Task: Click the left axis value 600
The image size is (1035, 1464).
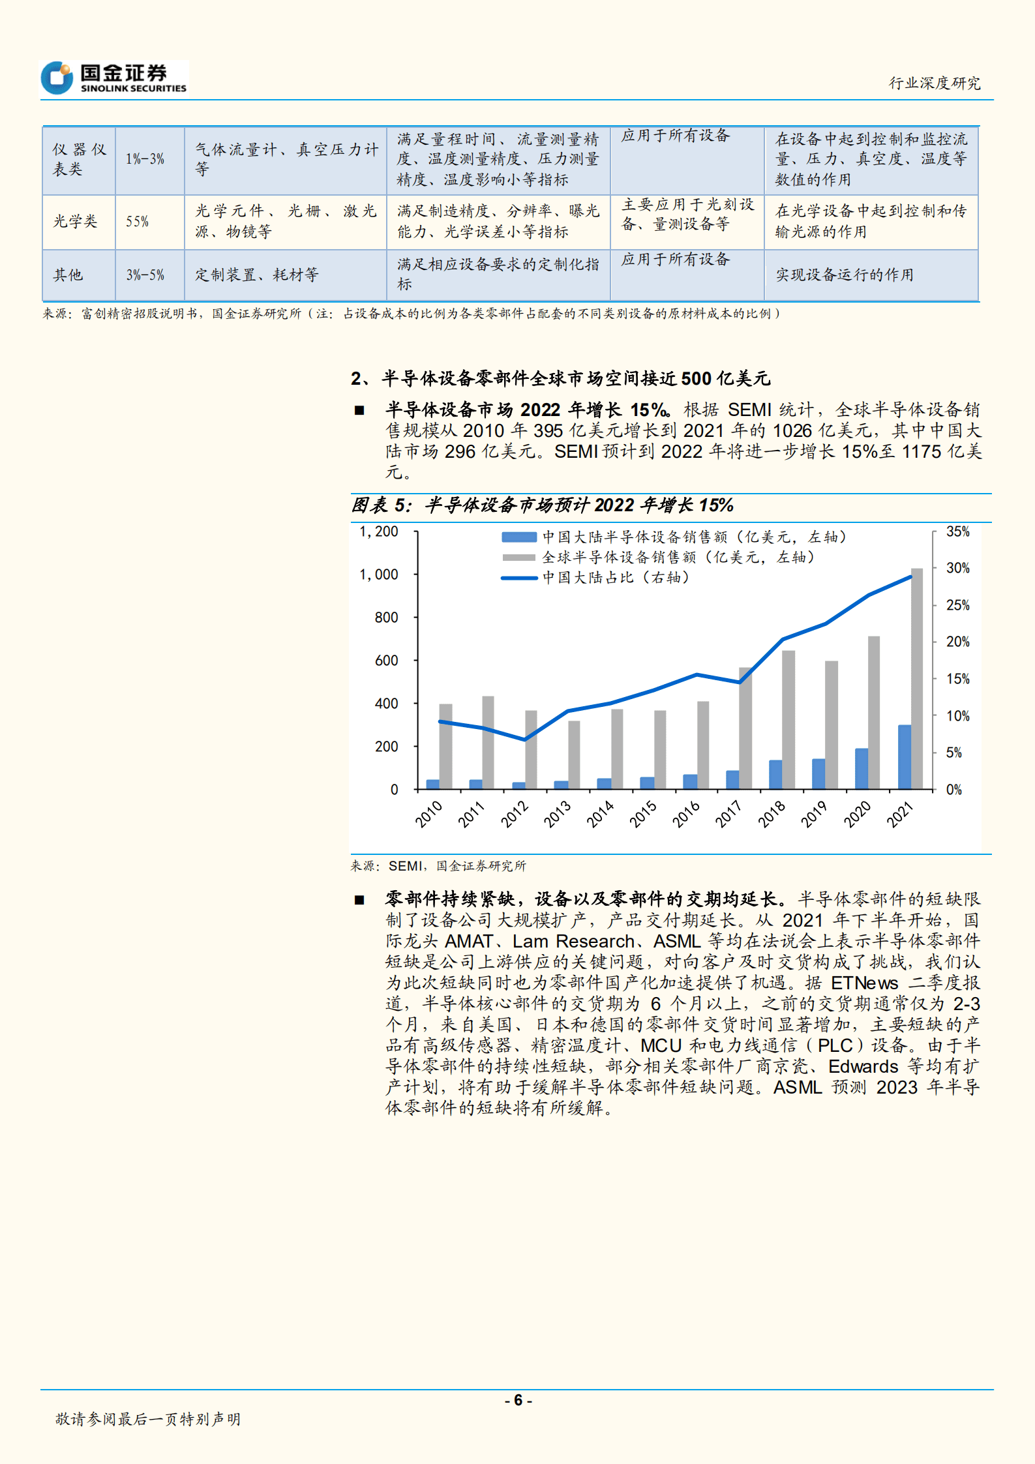Action: (x=386, y=661)
